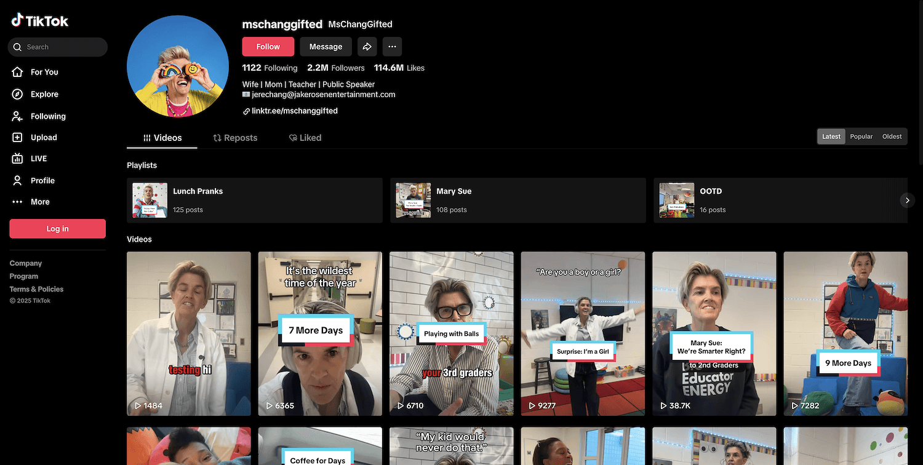Switch to the Reposts tab
This screenshot has height=465, width=923.
235,138
